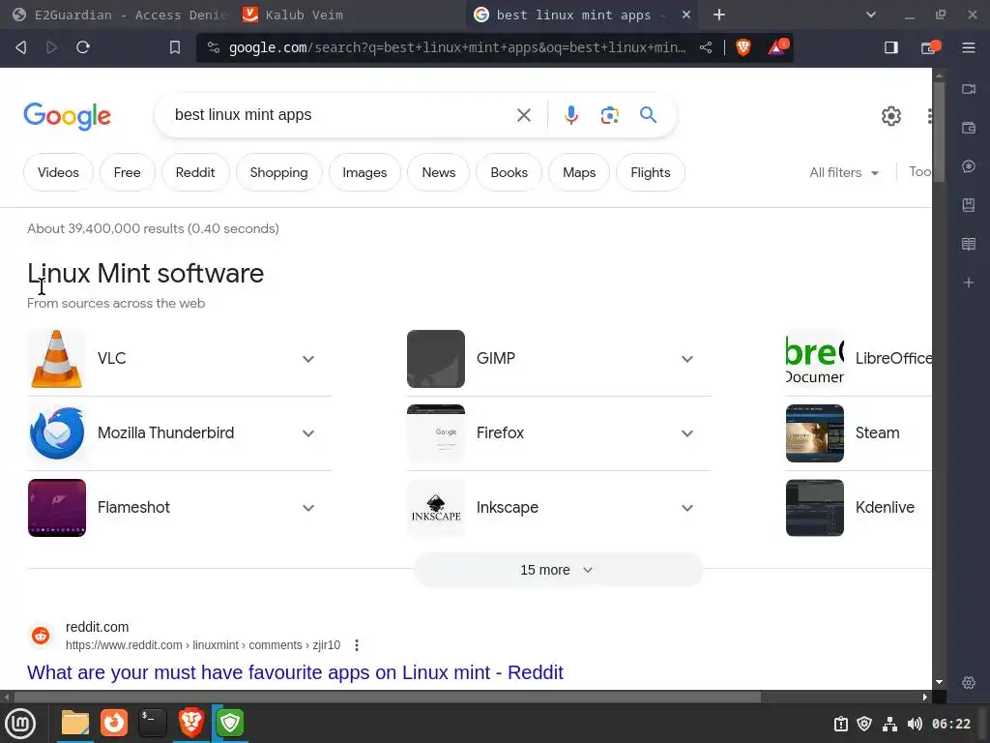Add a new sidebar item
The width and height of the screenshot is (990, 743).
coord(969,282)
